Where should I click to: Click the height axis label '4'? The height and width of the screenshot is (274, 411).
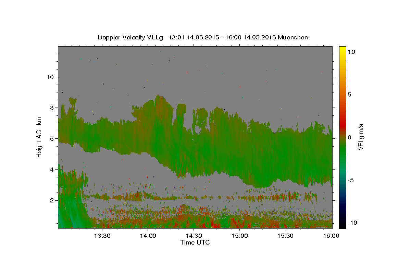51,169
